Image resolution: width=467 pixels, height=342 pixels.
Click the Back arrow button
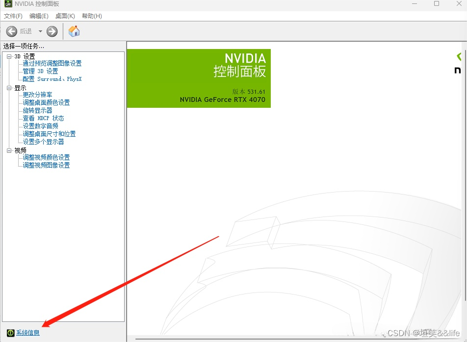pyautogui.click(x=12, y=31)
